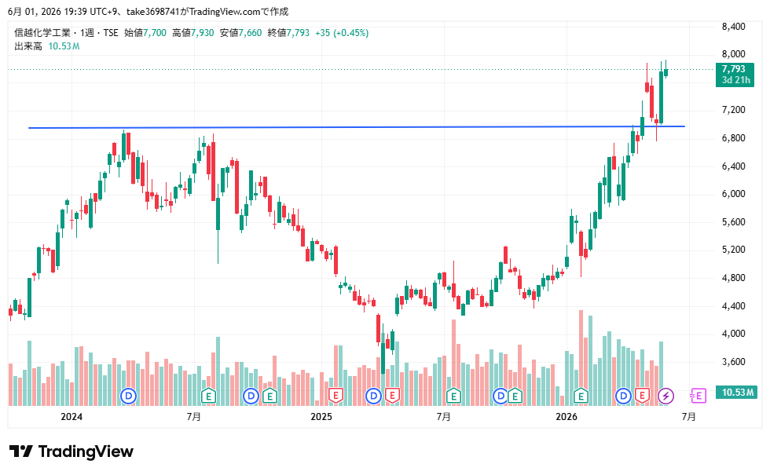770x475 pixels.
Task: Click the second D dividend marker, left of a green E
Action: 251,396
